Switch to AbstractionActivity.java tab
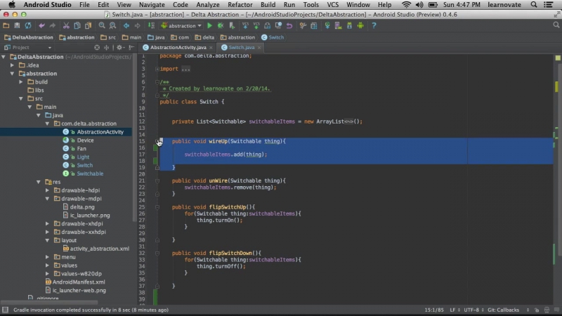Image resolution: width=562 pixels, height=316 pixels. pyautogui.click(x=178, y=47)
